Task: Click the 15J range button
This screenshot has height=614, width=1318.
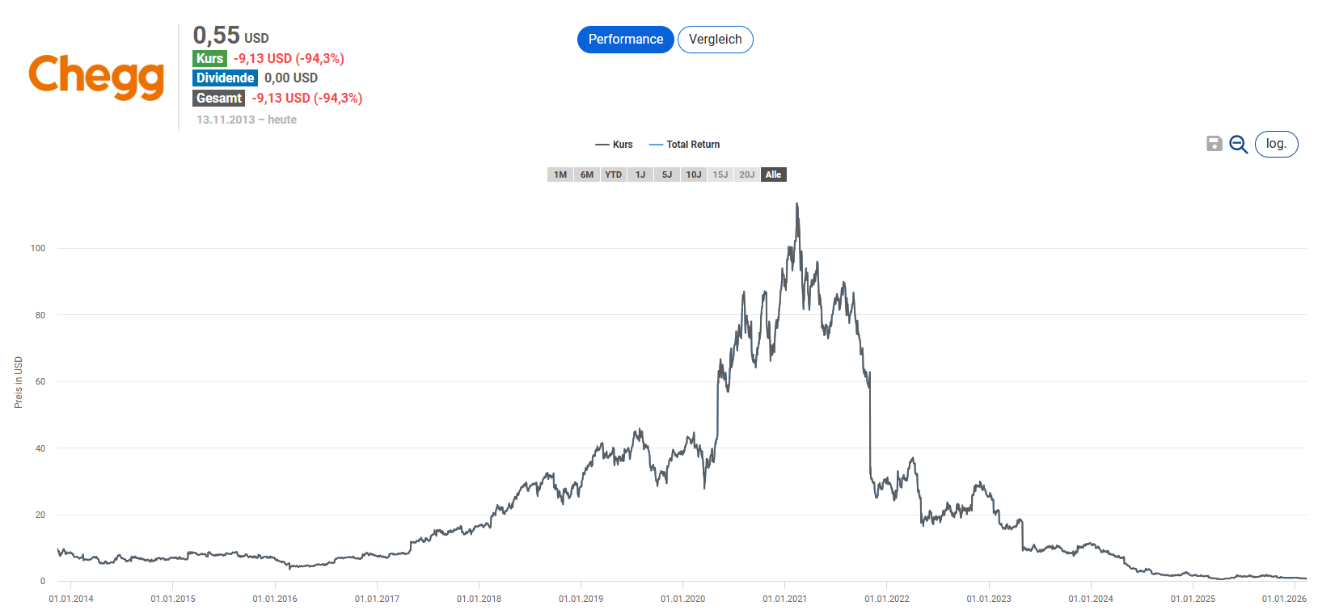Action: (720, 175)
